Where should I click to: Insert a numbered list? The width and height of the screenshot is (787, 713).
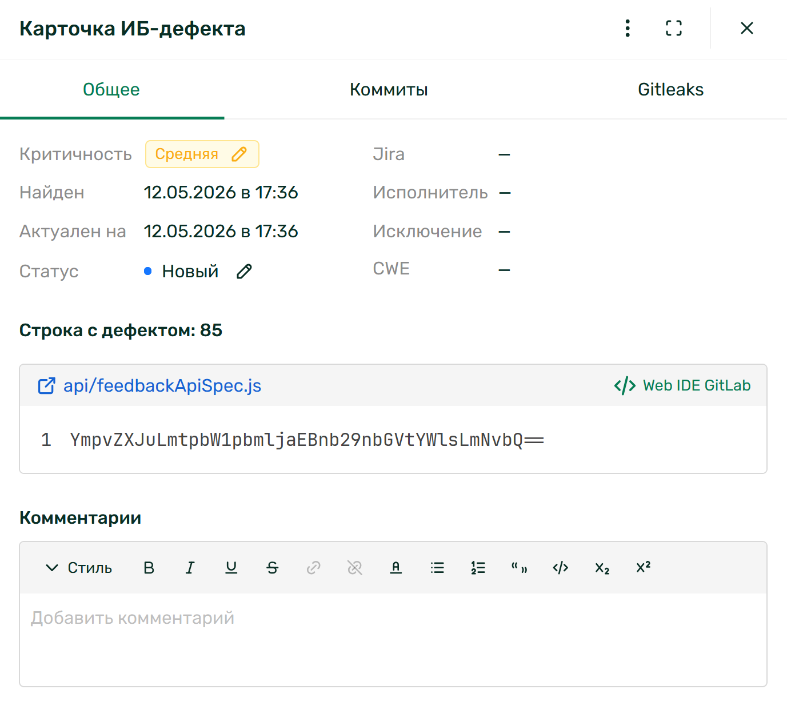tap(478, 568)
